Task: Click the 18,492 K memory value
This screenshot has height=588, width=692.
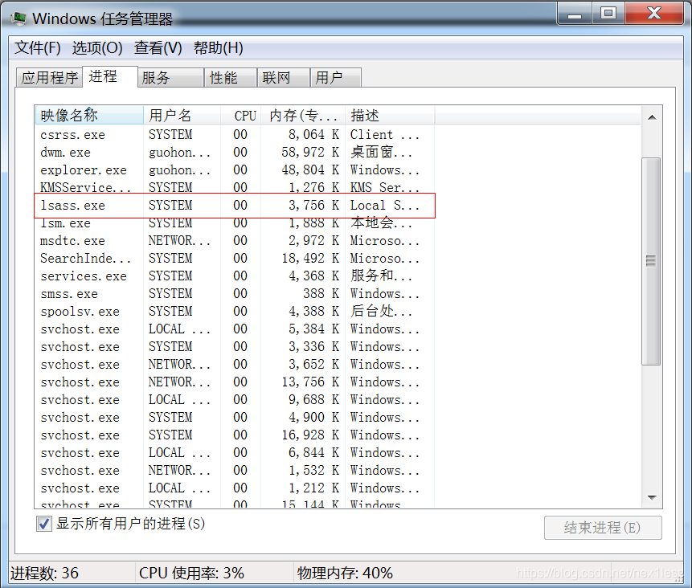Action: point(310,258)
